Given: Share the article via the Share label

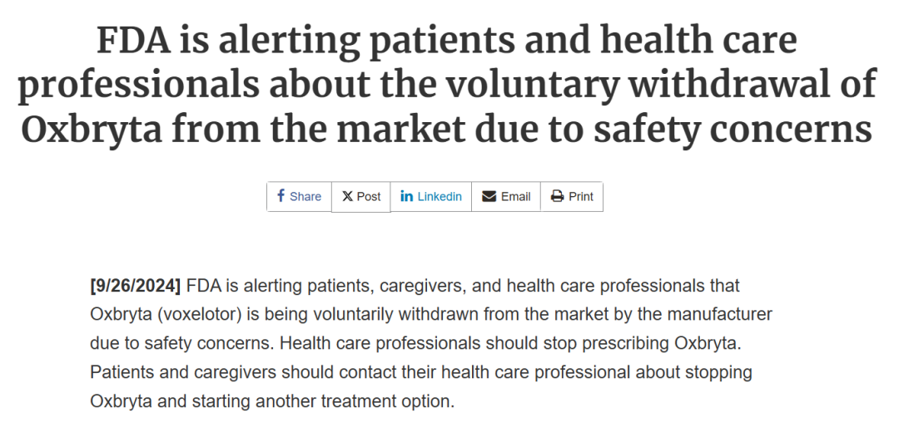Looking at the screenshot, I should click(x=305, y=197).
